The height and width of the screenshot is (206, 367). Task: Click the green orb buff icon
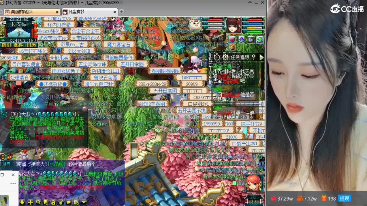260,40
